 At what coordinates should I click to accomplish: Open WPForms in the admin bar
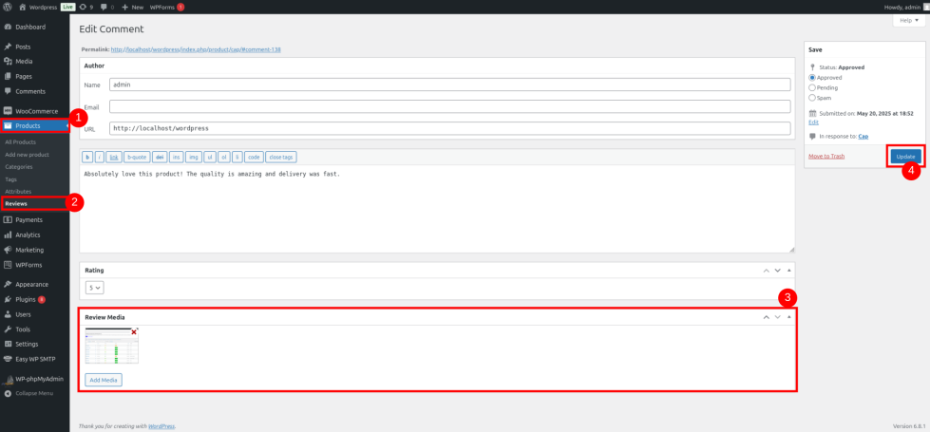point(166,7)
